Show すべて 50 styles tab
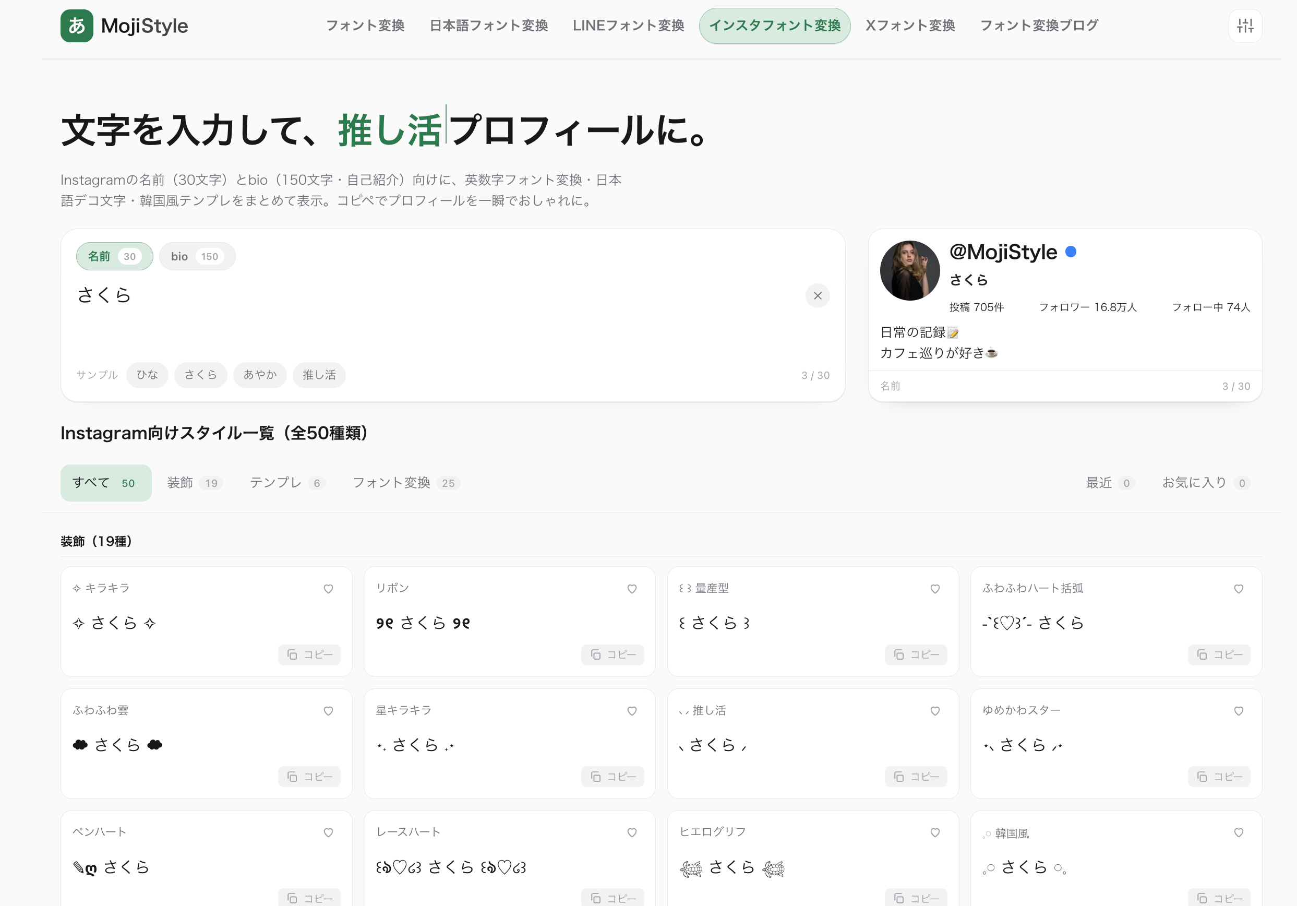Screen dimensions: 1297x906 (105, 483)
